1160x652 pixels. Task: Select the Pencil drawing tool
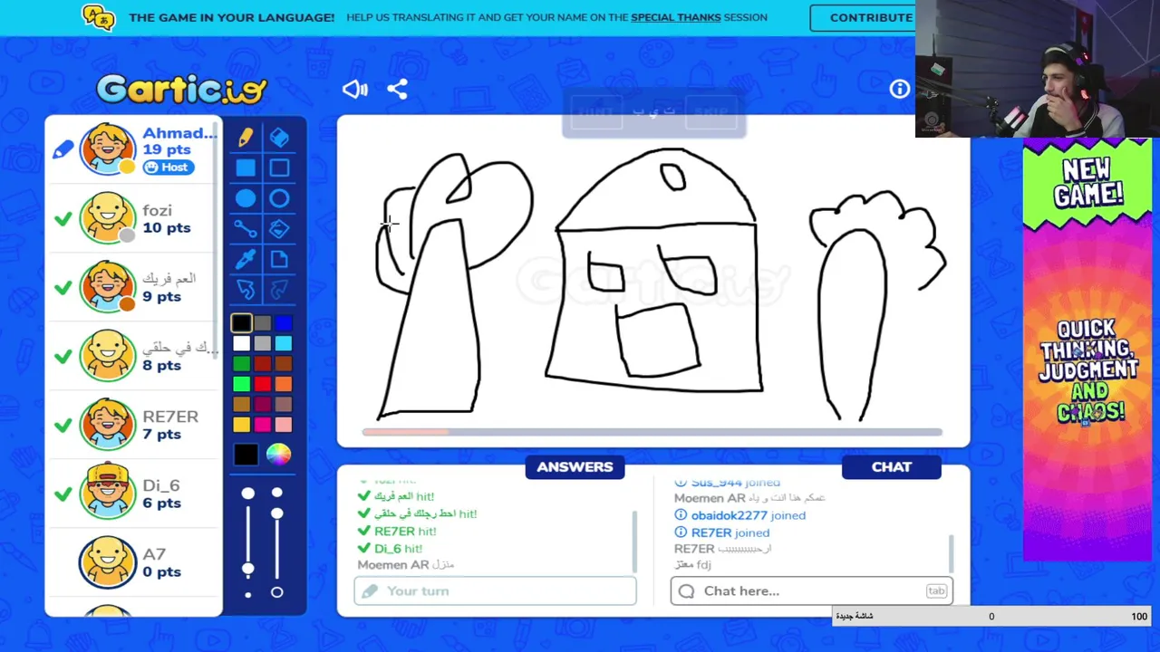[246, 137]
